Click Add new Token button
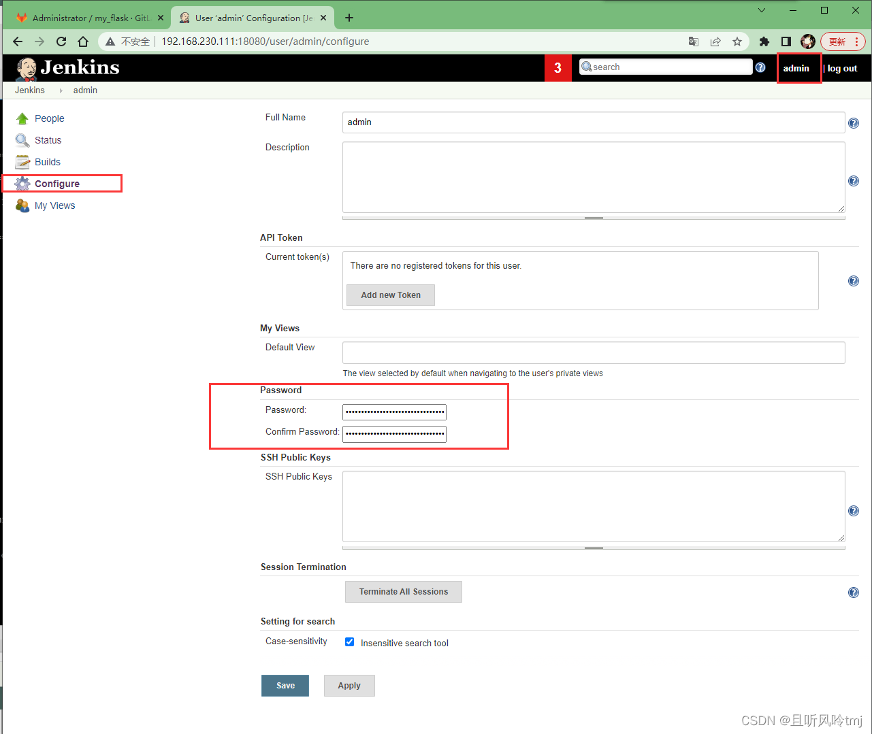Screen dimensions: 872x734 [391, 295]
